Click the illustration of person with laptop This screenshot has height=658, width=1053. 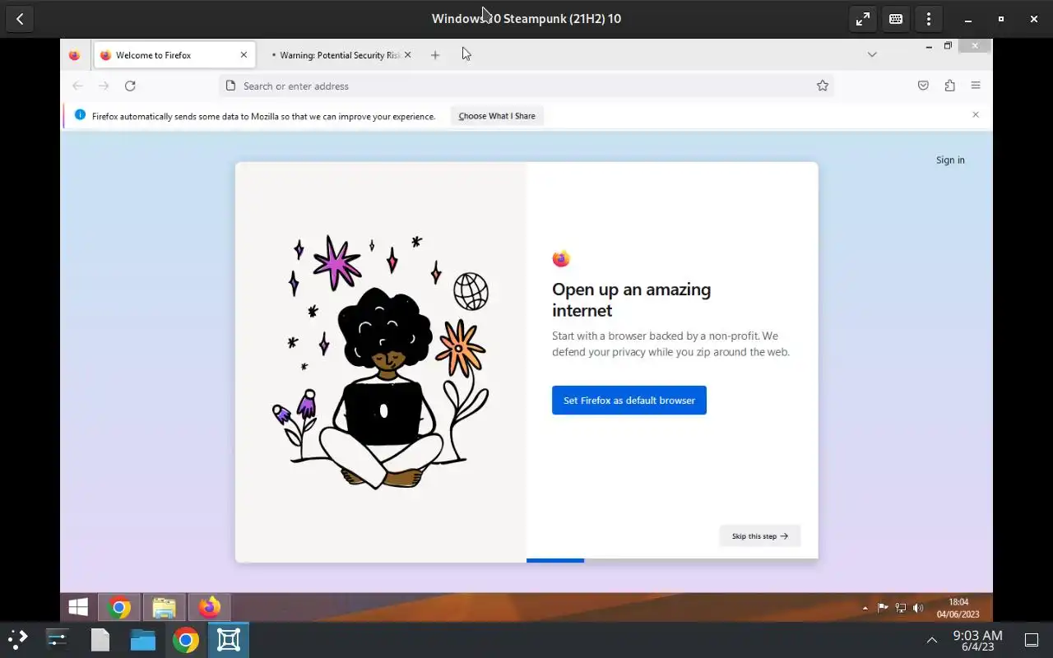click(381, 362)
